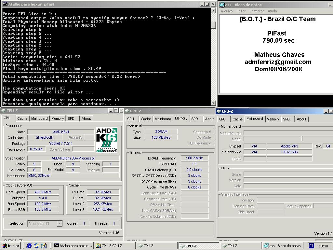Click the command prompt scrollbar up arrow
333x250 pixels.
pyautogui.click(x=213, y=11)
